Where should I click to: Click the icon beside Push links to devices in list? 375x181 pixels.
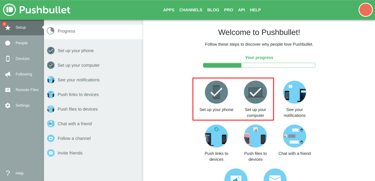coord(51,95)
